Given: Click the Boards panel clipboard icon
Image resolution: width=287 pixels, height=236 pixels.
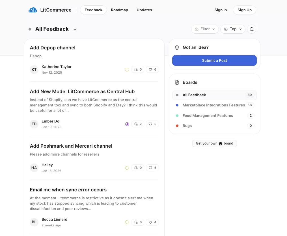Looking at the screenshot, I should 177,82.
